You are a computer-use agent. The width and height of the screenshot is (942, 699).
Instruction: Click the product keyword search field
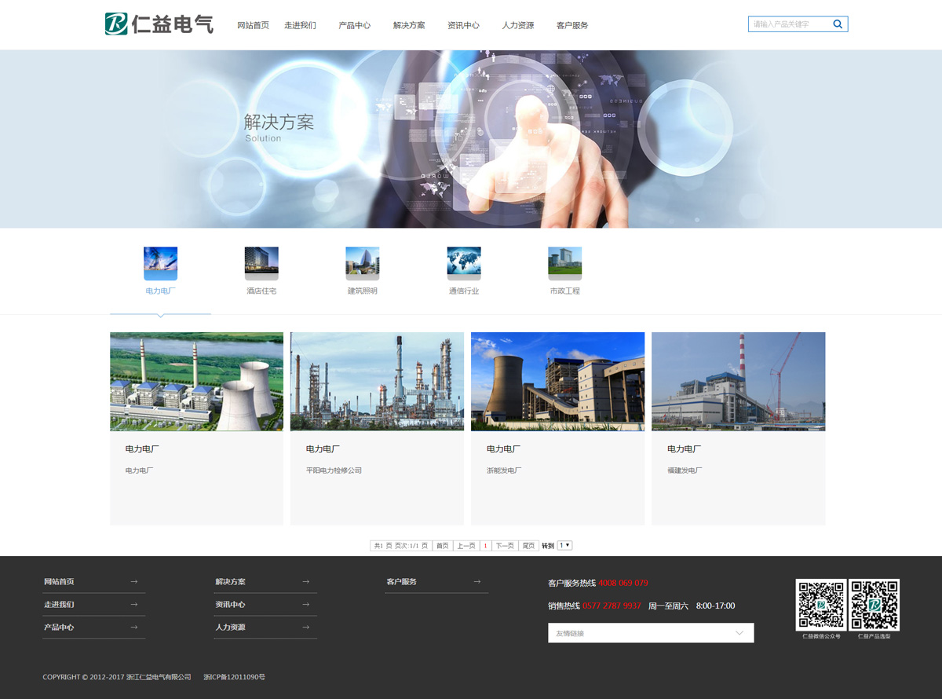point(789,24)
